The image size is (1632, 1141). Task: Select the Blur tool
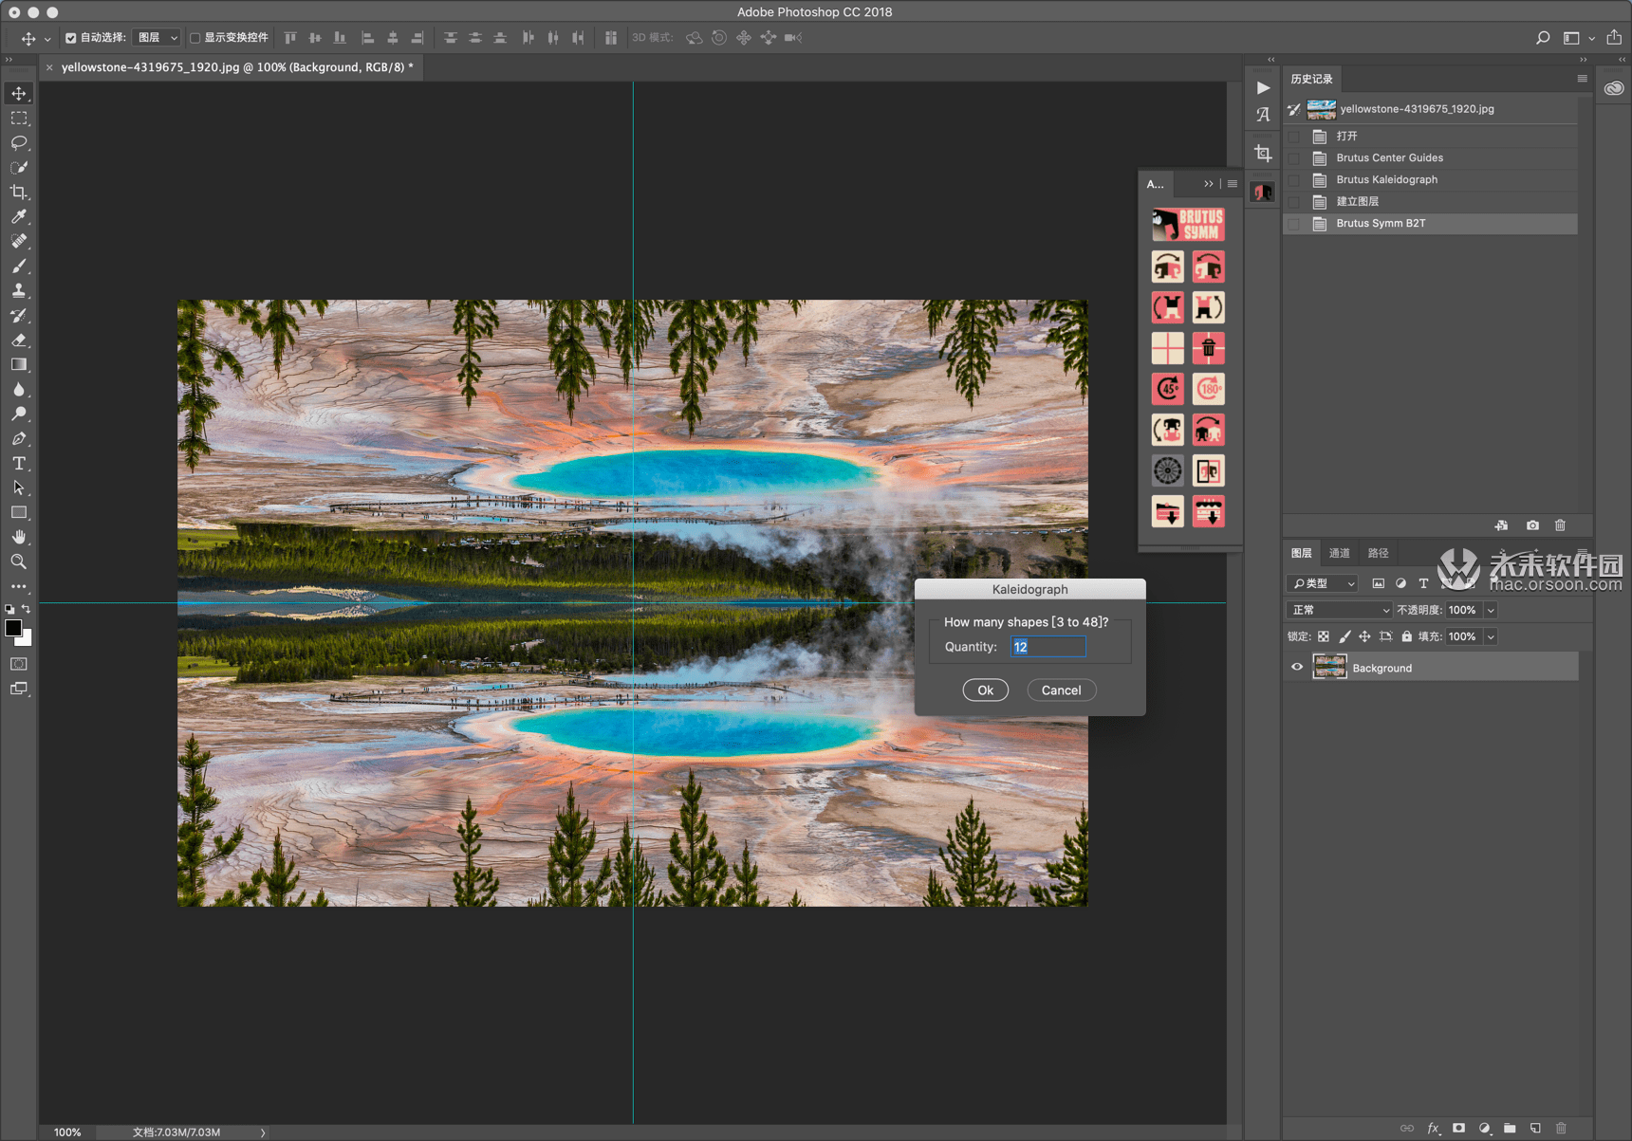tap(19, 389)
